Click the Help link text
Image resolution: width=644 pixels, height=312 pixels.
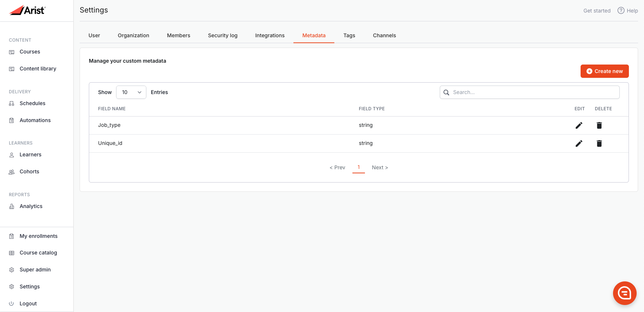click(632, 11)
